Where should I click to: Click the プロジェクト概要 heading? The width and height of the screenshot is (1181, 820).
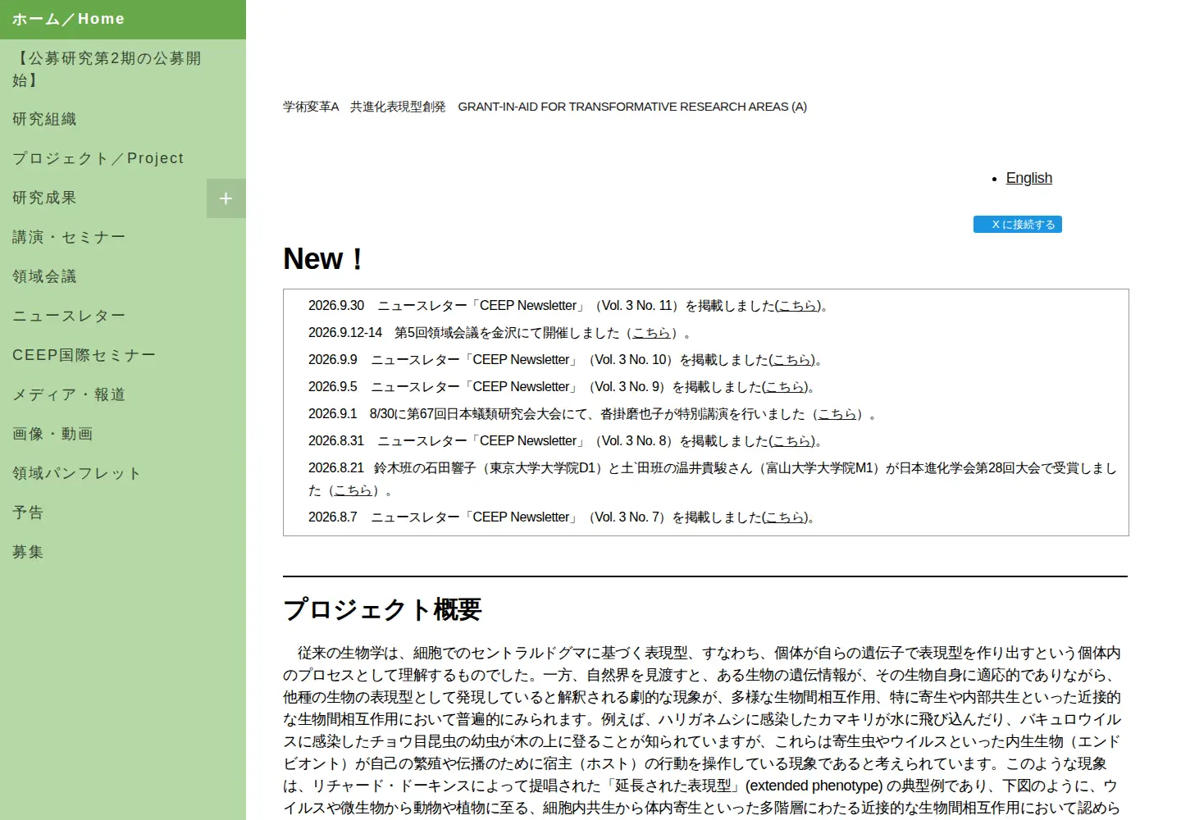tap(382, 609)
